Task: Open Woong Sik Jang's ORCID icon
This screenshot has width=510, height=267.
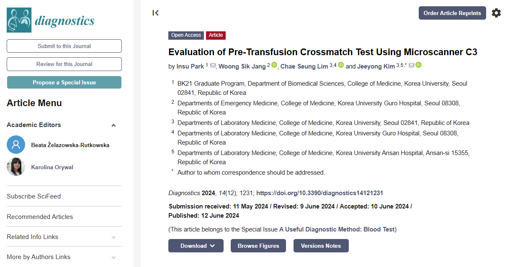Action: pos(274,65)
